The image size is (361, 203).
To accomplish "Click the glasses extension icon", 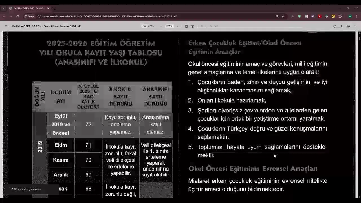I will [326, 16].
